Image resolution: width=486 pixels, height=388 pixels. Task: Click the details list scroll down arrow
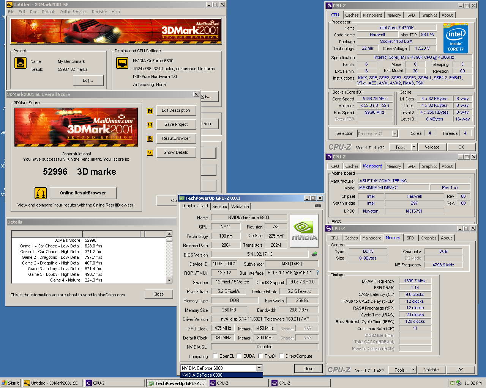[169, 280]
